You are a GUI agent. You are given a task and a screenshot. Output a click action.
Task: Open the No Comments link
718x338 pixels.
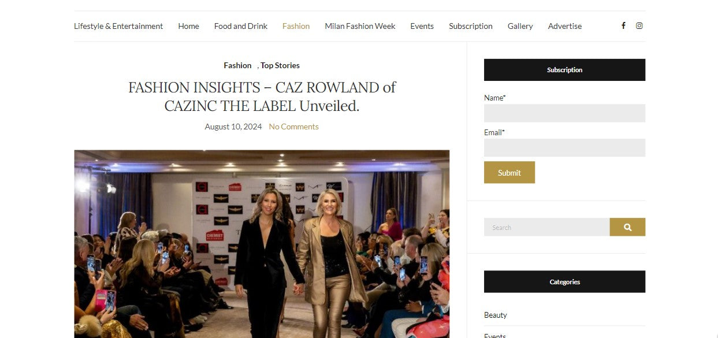click(x=293, y=127)
